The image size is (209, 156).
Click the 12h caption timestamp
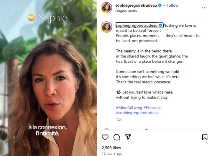coord(118,119)
